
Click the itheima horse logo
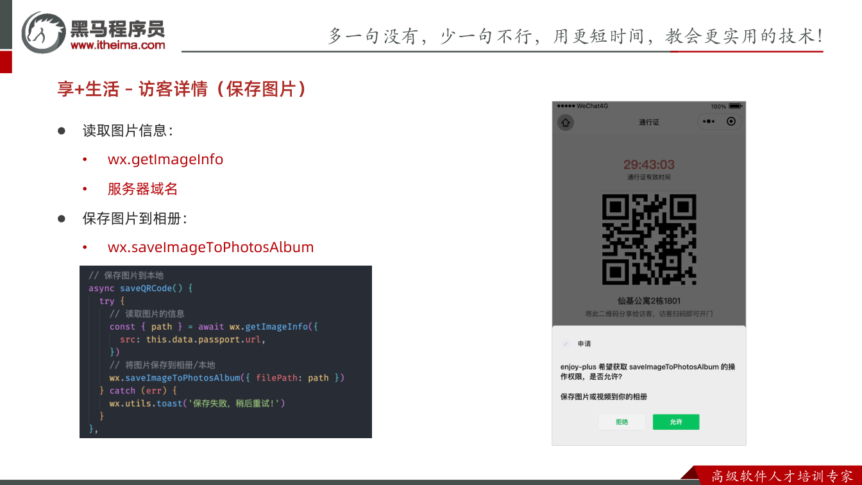point(44,32)
